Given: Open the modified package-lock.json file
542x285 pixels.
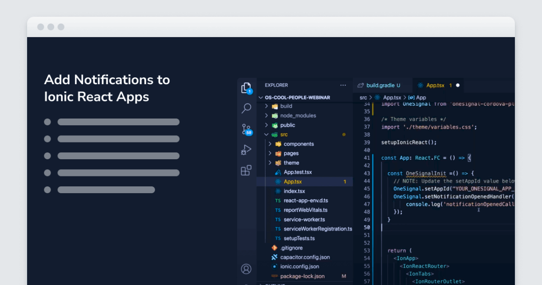Looking at the screenshot, I should coord(302,276).
